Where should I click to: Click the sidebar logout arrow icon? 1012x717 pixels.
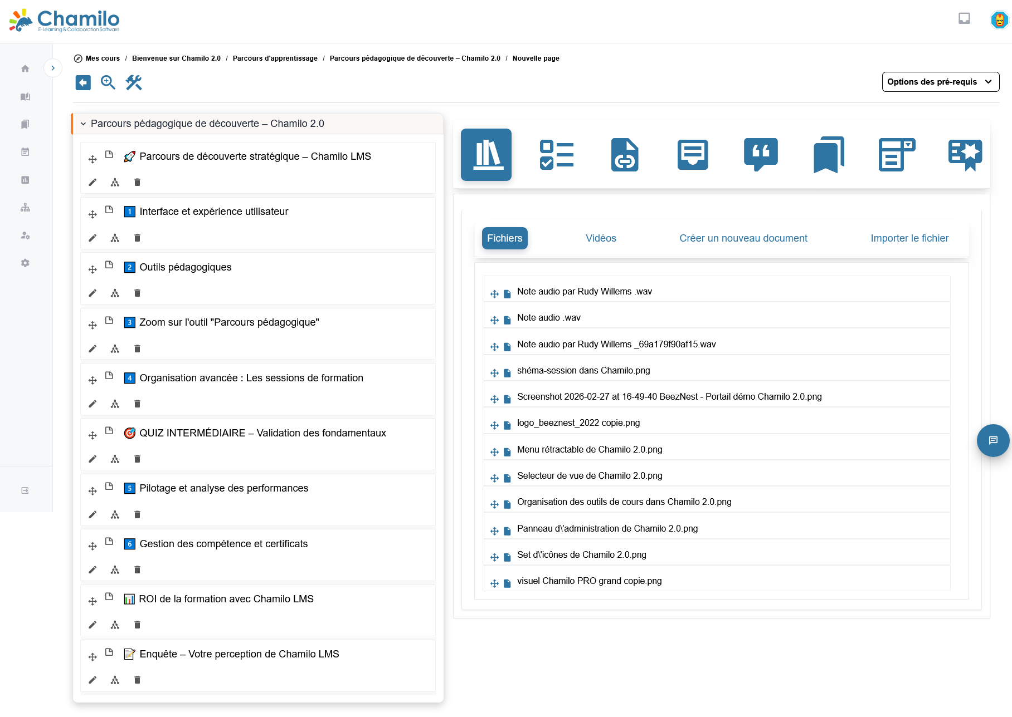pos(25,490)
